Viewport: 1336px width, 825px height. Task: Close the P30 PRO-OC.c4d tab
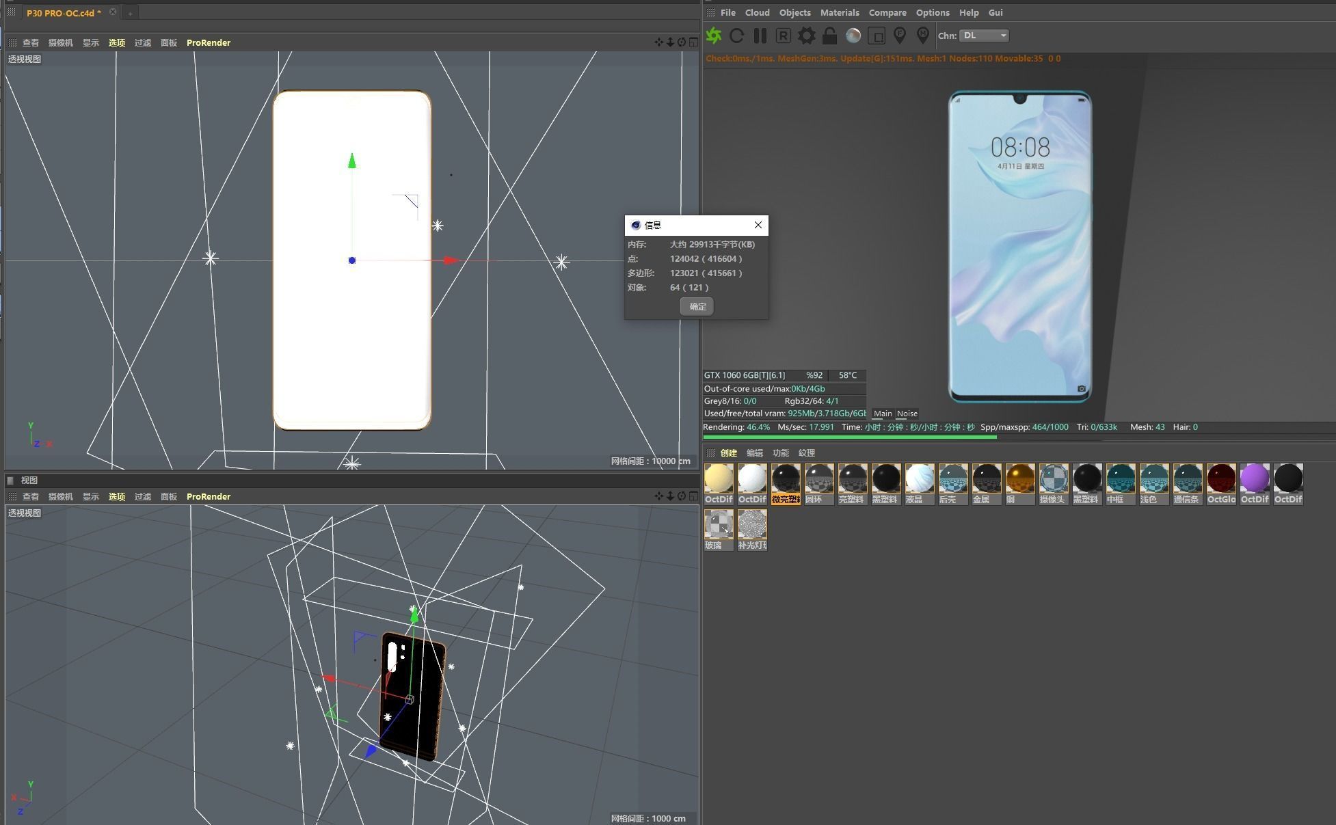click(113, 12)
